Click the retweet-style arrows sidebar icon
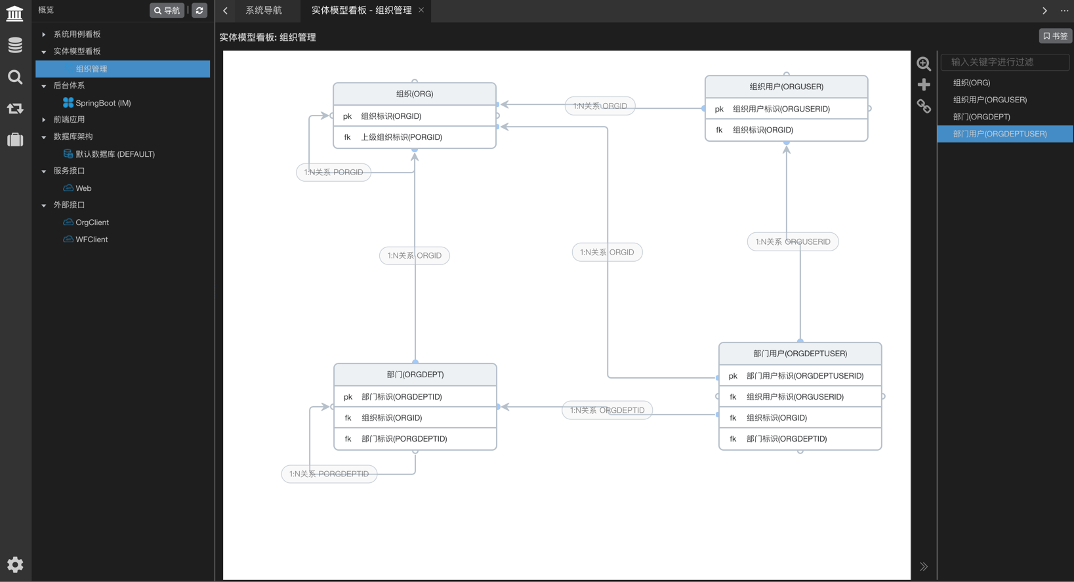The image size is (1074, 582). (14, 108)
